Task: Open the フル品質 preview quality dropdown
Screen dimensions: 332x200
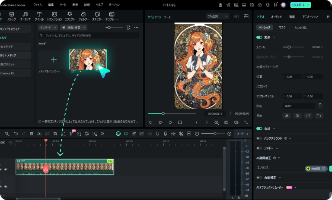Action: pyautogui.click(x=217, y=16)
